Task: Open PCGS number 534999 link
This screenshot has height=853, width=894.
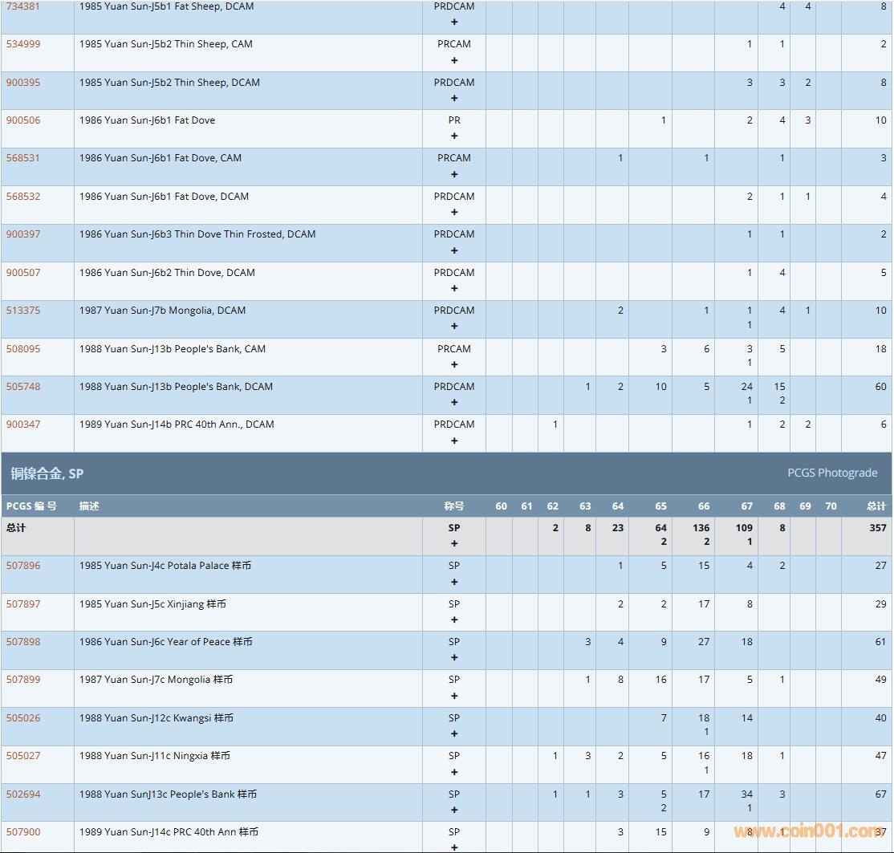Action: pos(23,44)
